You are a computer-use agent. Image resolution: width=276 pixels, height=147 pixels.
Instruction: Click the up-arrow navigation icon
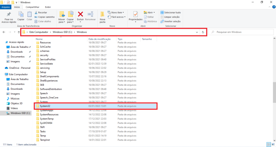coord(19,32)
